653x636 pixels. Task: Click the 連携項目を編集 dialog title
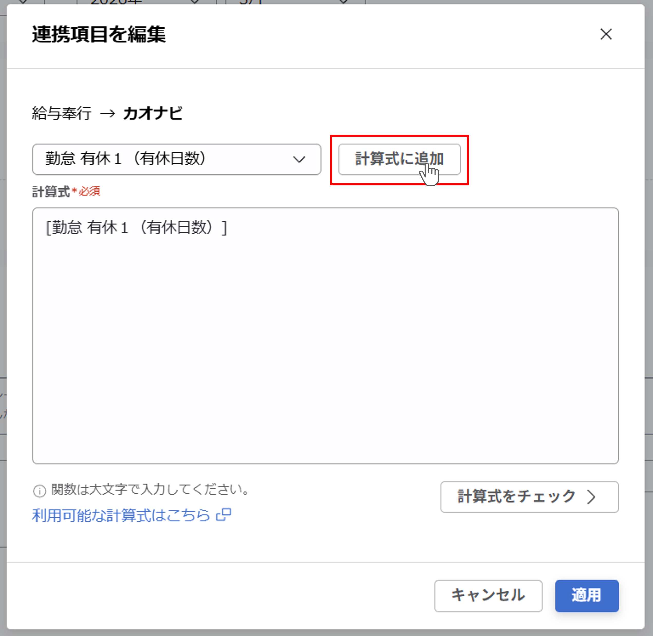pos(99,34)
